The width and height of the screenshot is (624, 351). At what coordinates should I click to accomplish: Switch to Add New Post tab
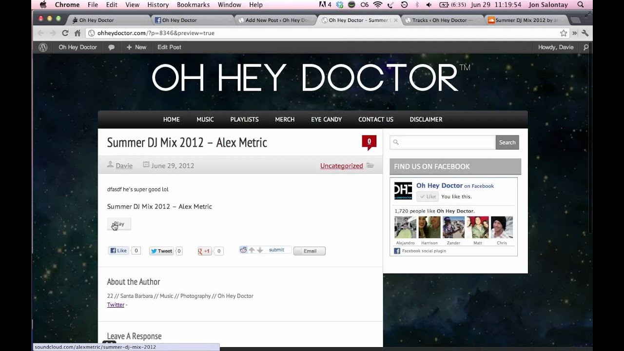tap(275, 20)
